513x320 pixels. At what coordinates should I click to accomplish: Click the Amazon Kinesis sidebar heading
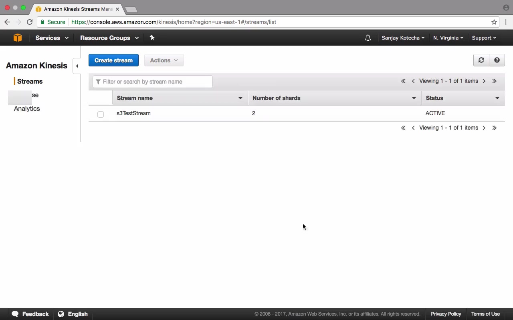click(36, 66)
